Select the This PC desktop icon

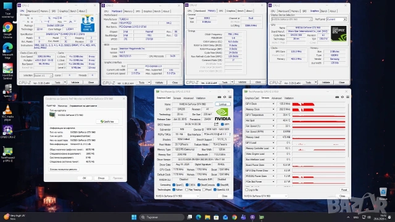click(x=8, y=10)
